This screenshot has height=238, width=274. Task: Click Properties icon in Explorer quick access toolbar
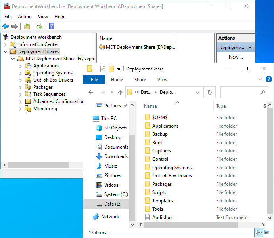point(103,69)
